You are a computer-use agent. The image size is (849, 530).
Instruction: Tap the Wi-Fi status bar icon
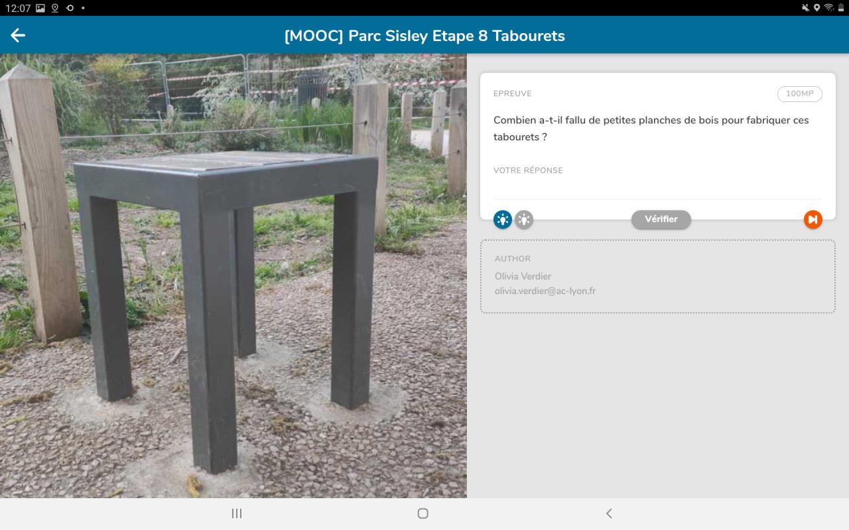(828, 7)
